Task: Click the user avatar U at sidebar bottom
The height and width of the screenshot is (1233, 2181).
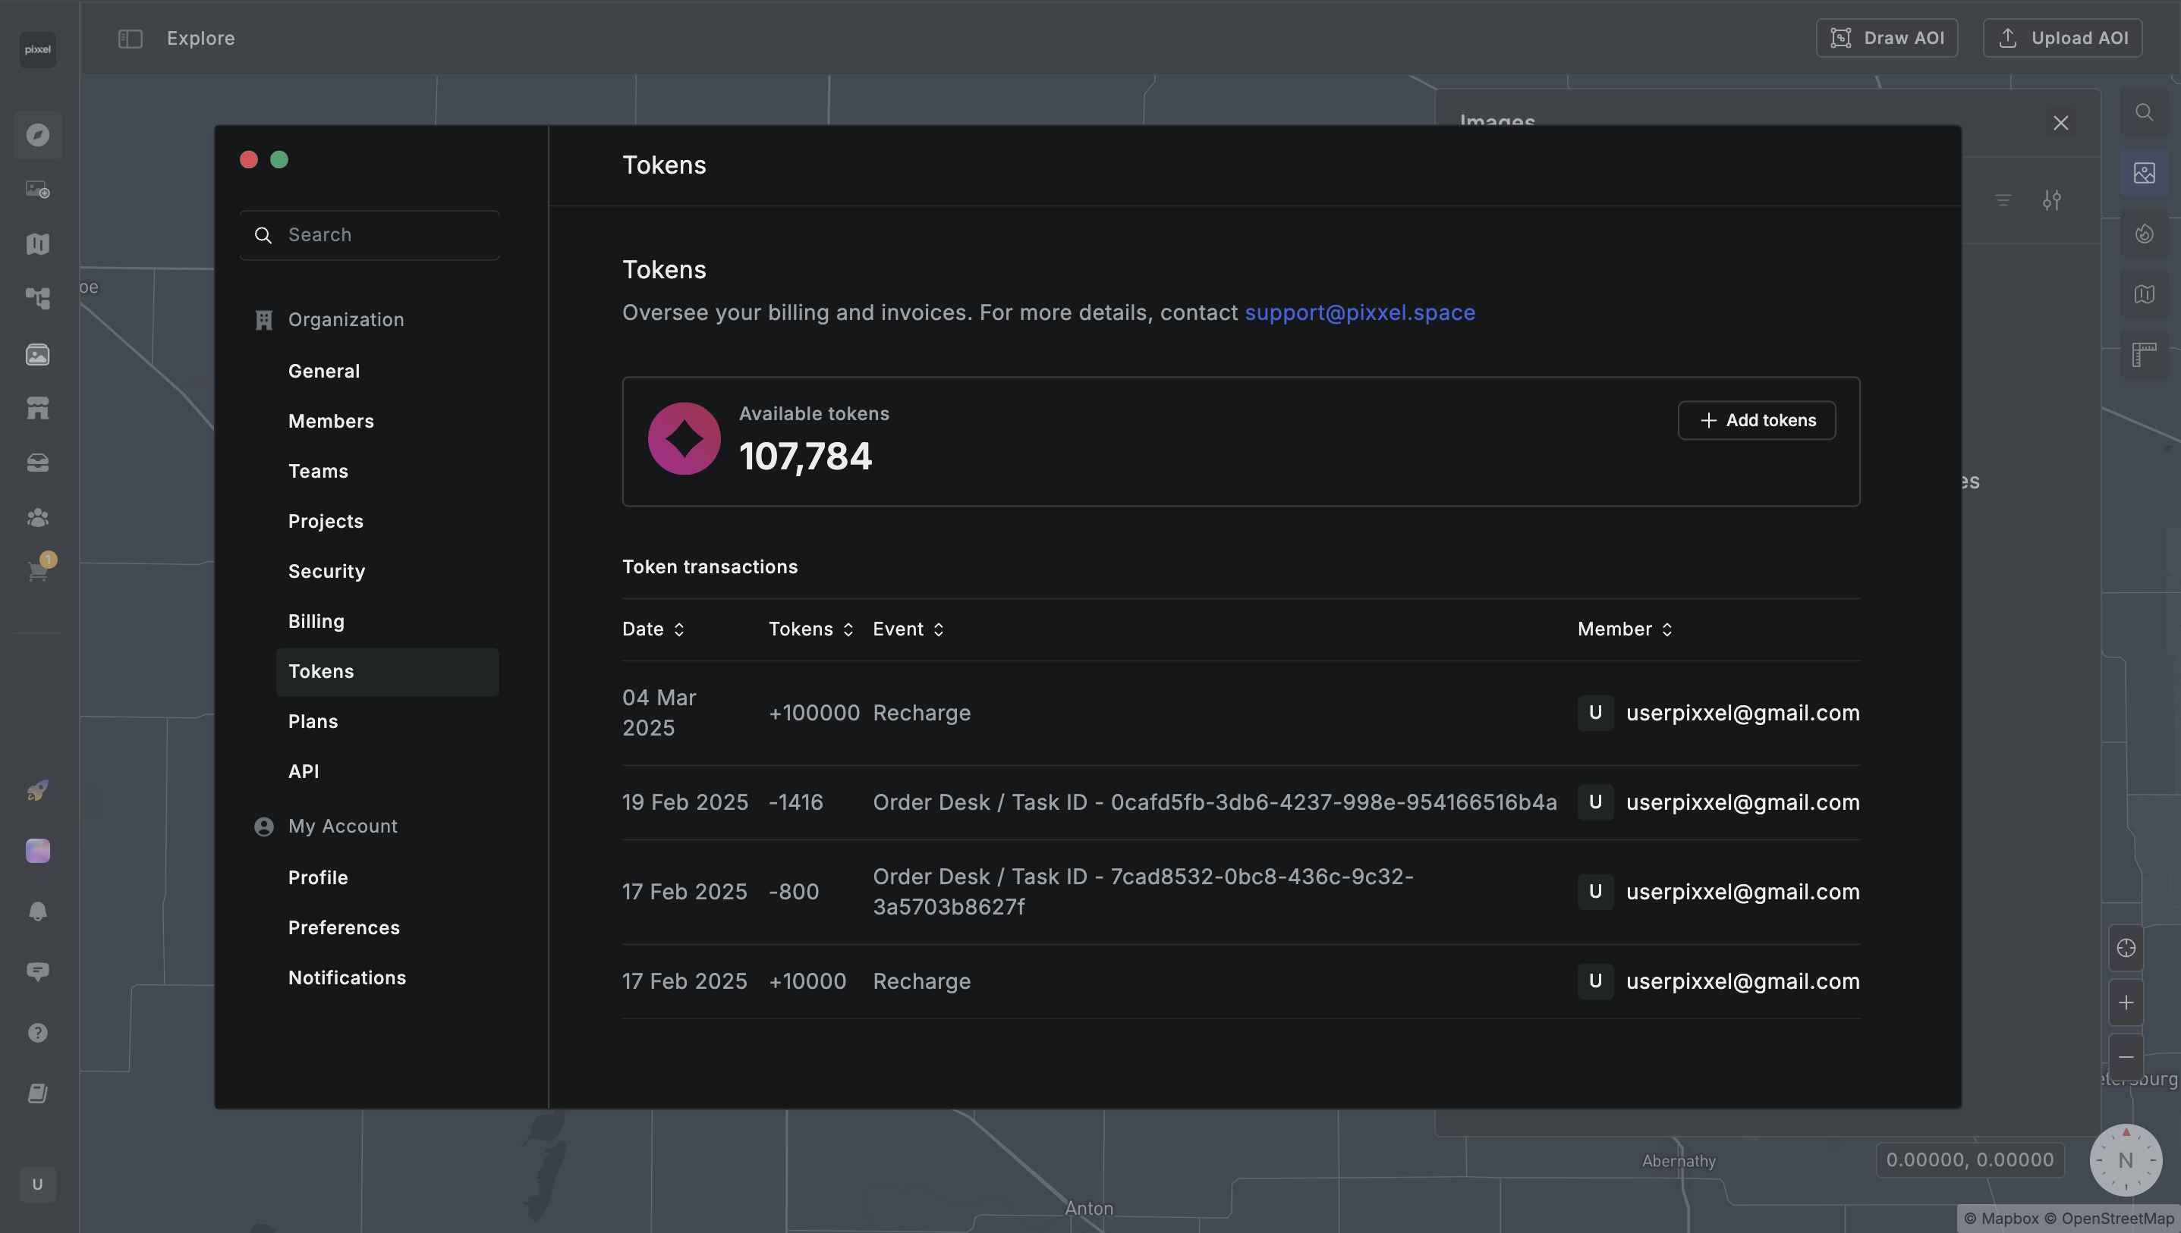Action: 37,1184
